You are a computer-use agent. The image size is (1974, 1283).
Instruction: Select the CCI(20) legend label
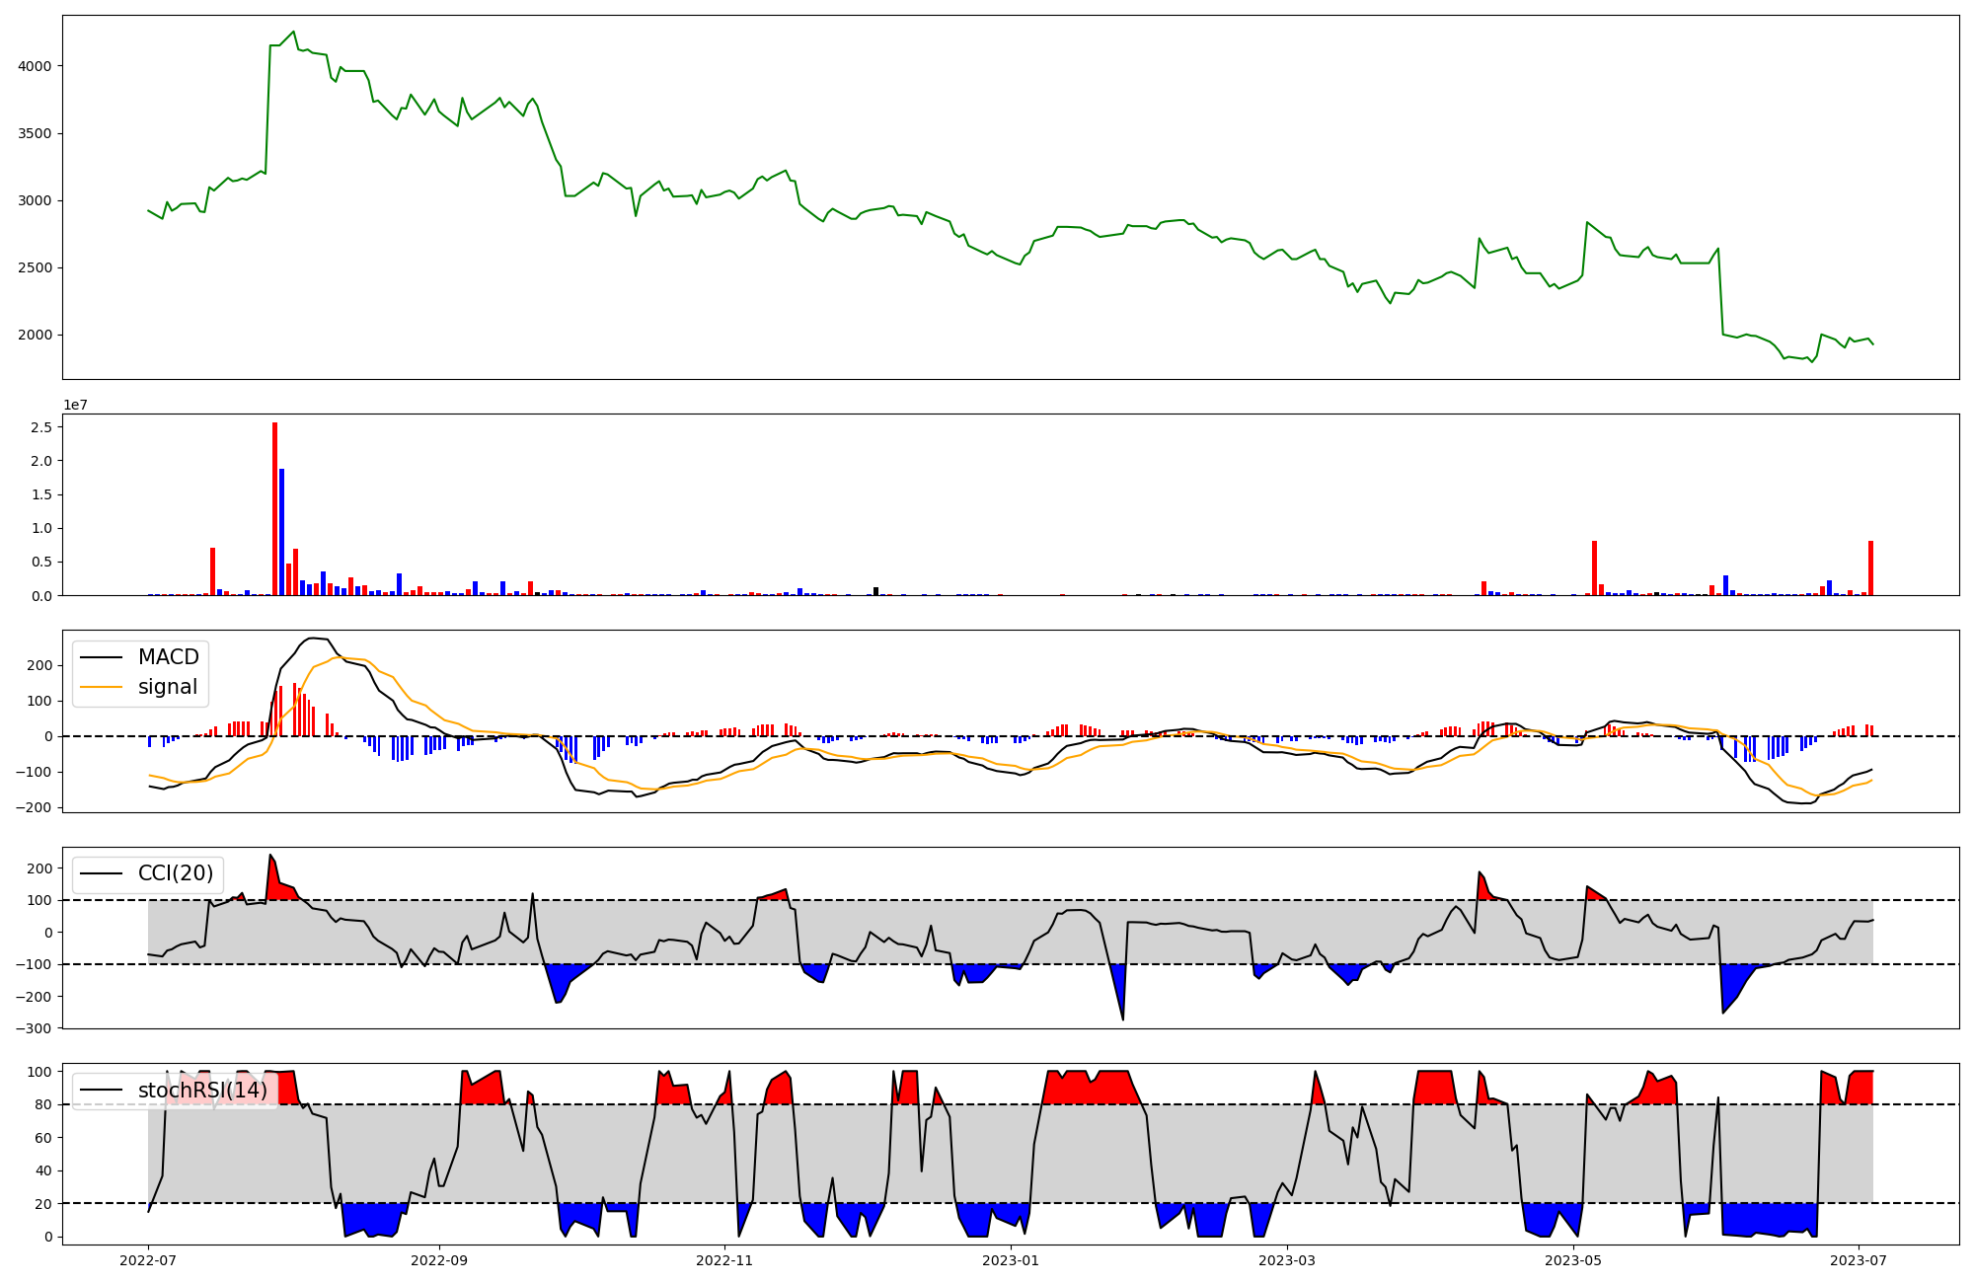click(x=175, y=873)
